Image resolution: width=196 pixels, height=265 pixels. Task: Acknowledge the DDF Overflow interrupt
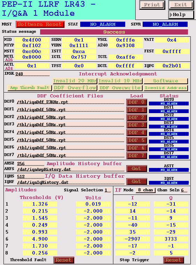pyautogui.click(x=75, y=88)
